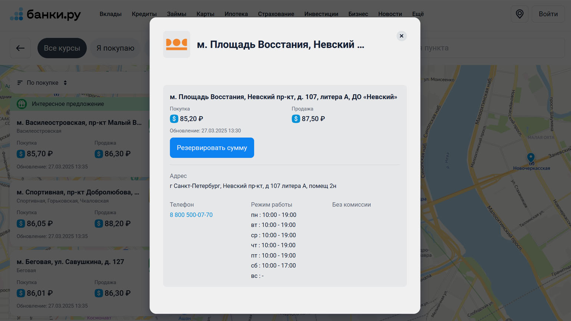Open the По покупке sort dropdown
Viewport: 571px width, 321px height.
click(42, 83)
